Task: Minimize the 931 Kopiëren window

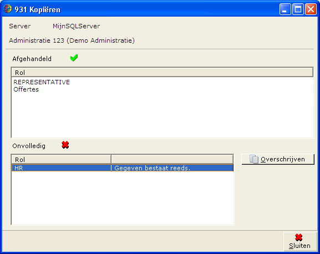Action: click(x=285, y=9)
